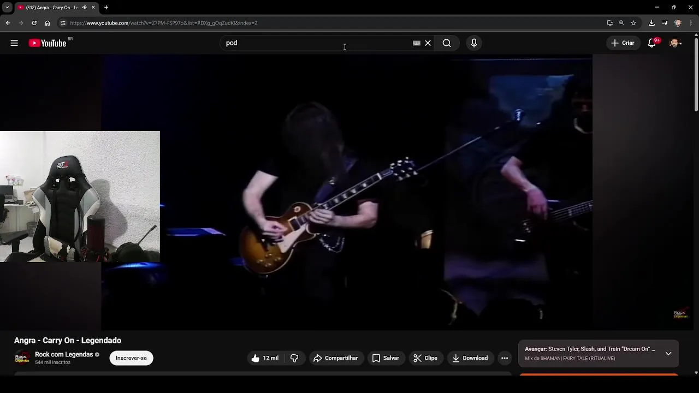Download the video with the Download button
The width and height of the screenshot is (699, 393).
(470, 358)
